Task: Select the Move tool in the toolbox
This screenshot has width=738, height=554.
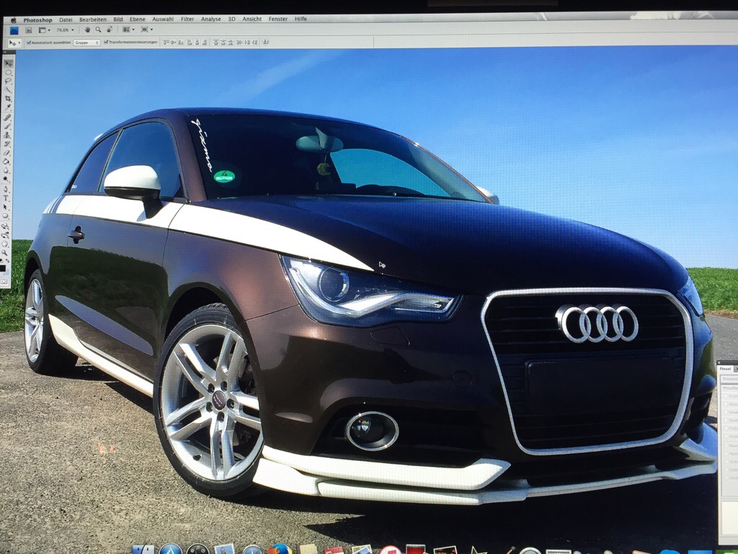Action: tap(8, 63)
